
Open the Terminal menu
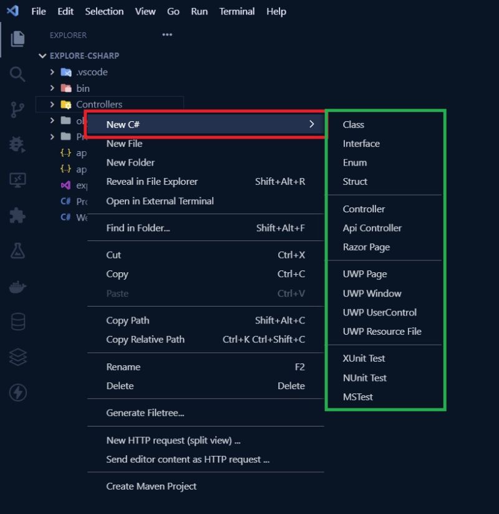236,11
